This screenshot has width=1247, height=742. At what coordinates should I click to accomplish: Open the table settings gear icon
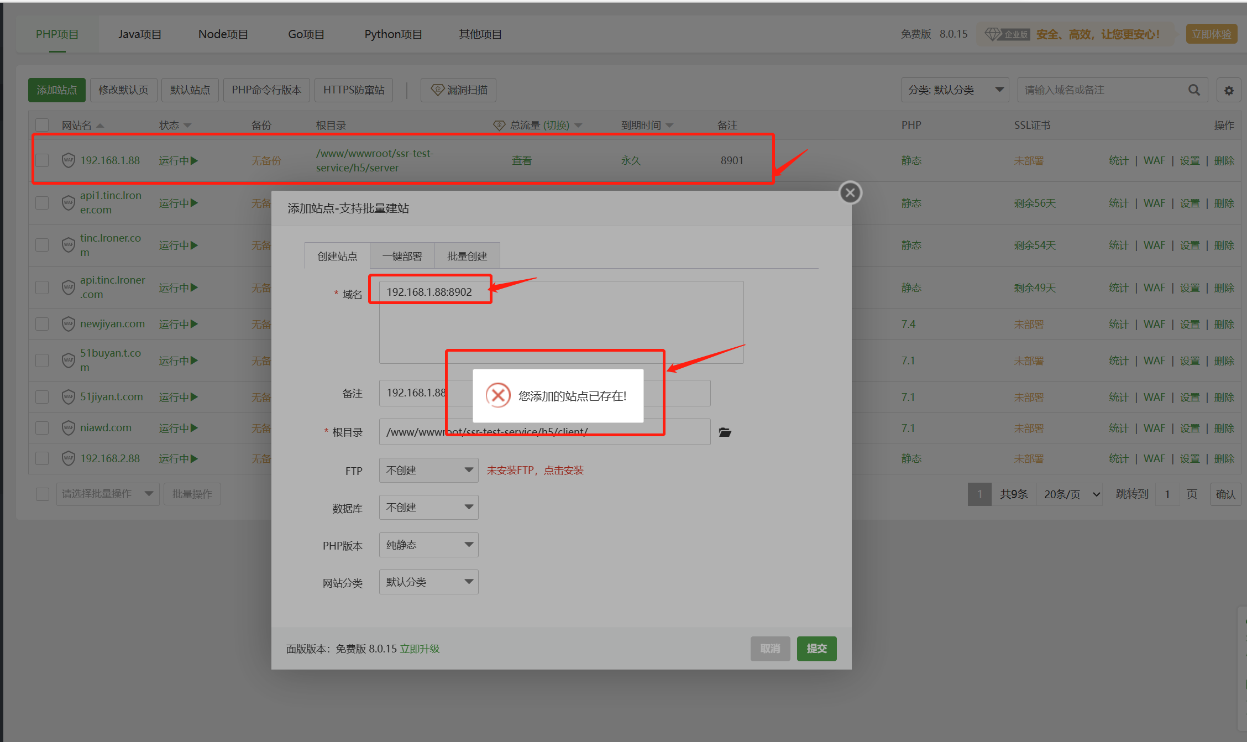point(1229,90)
